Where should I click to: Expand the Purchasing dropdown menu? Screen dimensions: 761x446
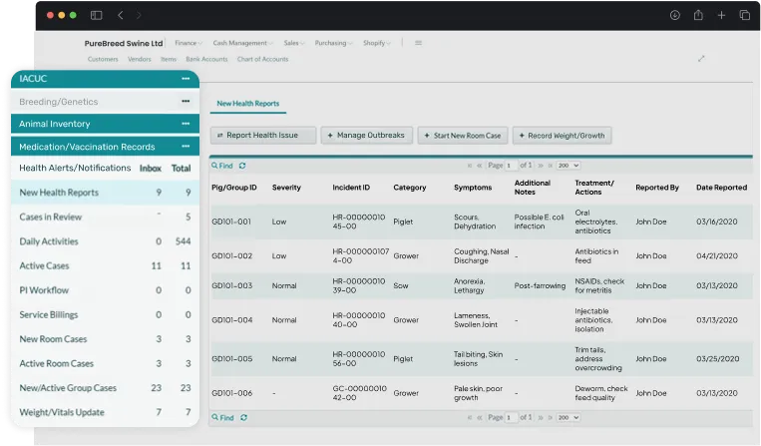coord(333,43)
